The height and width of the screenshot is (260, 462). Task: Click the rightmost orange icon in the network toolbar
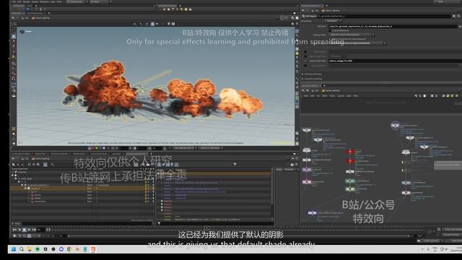pos(457,96)
